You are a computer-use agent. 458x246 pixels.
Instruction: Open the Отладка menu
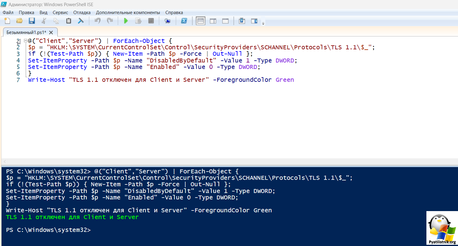pos(82,13)
